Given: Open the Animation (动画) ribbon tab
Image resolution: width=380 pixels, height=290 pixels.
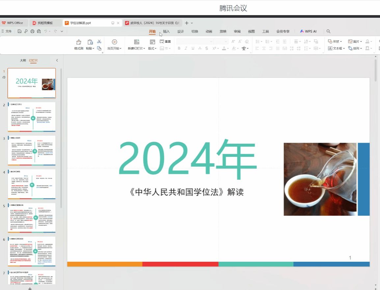Looking at the screenshot, I should (209, 31).
